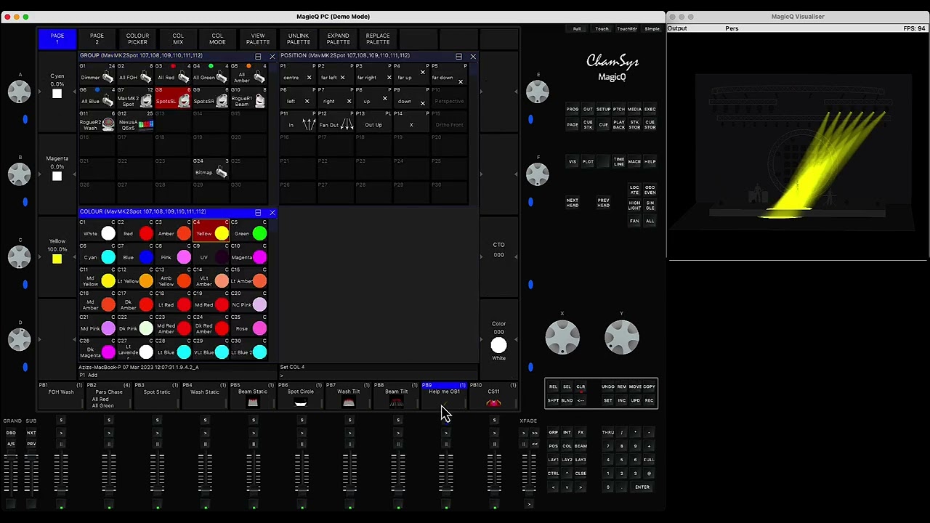
Task: Click the X encoder wheel
Action: point(562,337)
